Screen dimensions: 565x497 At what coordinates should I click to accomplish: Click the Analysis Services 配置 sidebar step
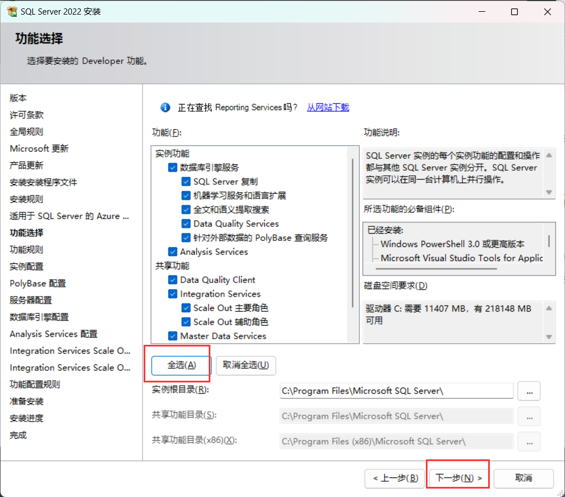pos(53,334)
